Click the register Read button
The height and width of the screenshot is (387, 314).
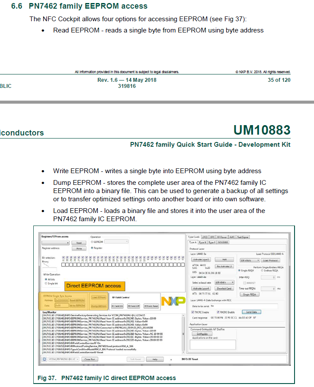pyautogui.click(x=79, y=243)
